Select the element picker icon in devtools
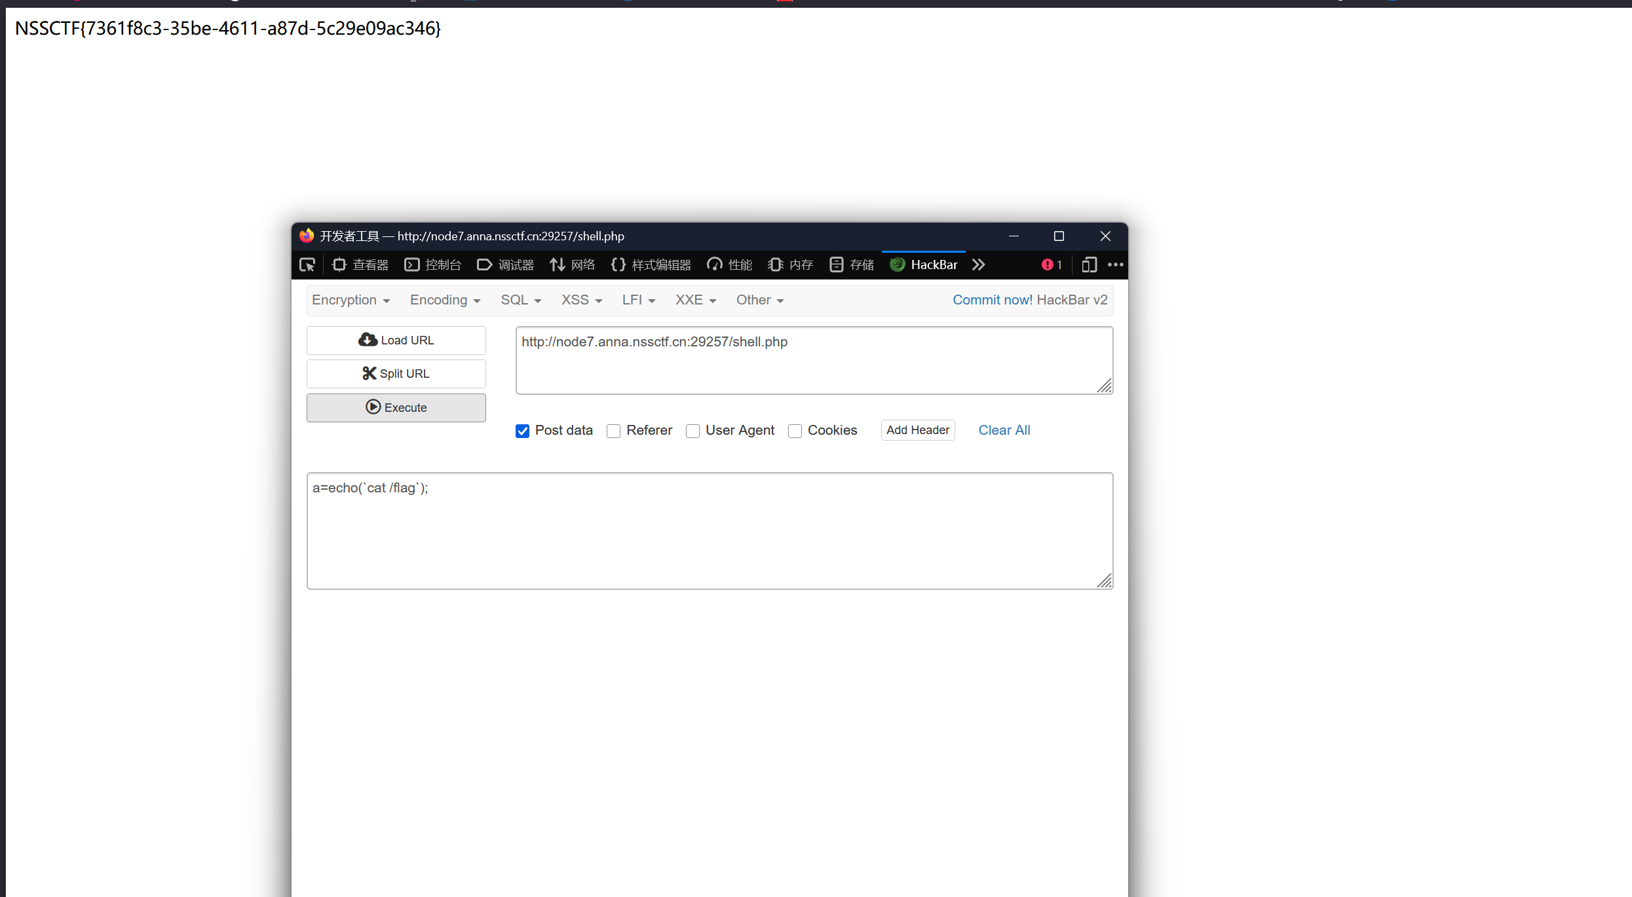Image resolution: width=1632 pixels, height=897 pixels. pyautogui.click(x=307, y=265)
